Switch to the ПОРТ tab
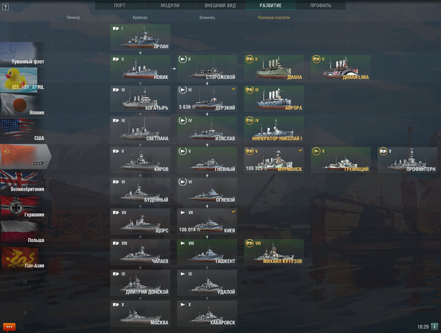Viewport: 441px width, 333px height. [120, 6]
